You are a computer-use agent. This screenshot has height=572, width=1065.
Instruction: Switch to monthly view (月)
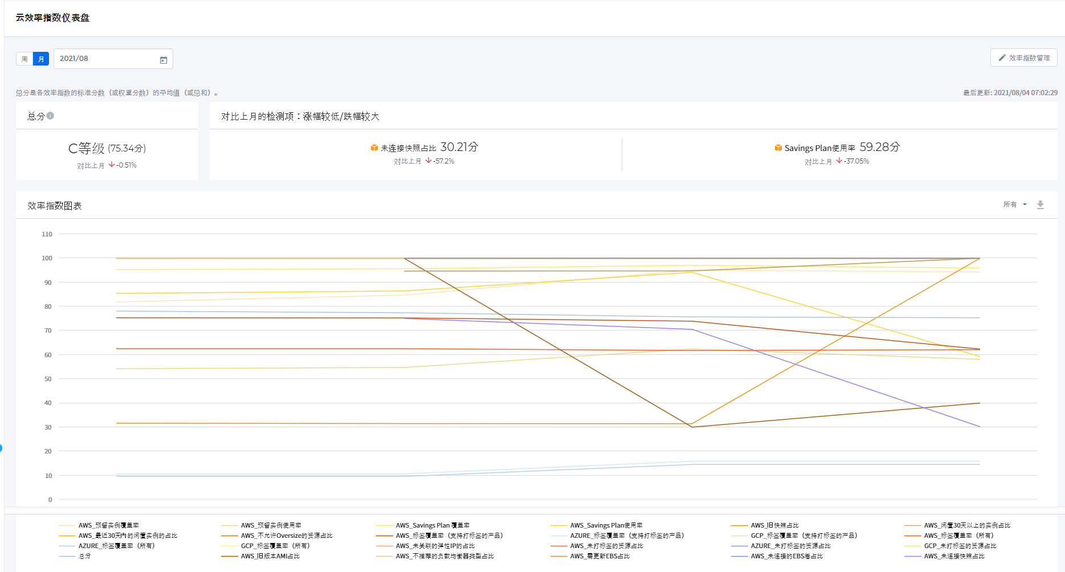point(41,59)
